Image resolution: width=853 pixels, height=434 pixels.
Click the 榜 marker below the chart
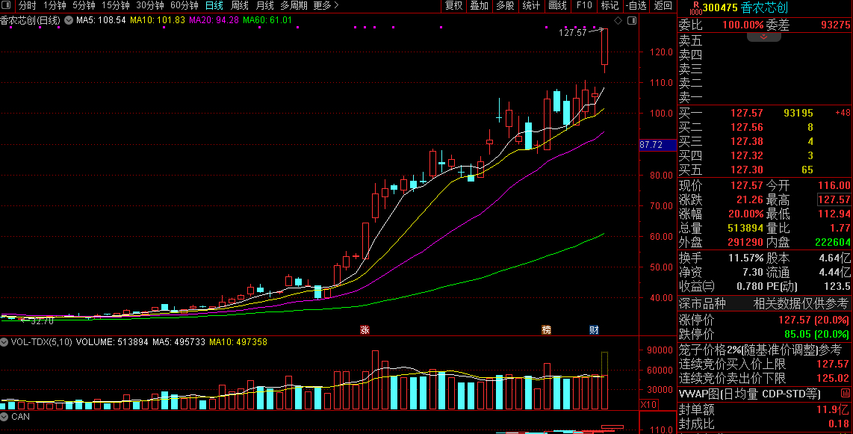click(x=546, y=329)
